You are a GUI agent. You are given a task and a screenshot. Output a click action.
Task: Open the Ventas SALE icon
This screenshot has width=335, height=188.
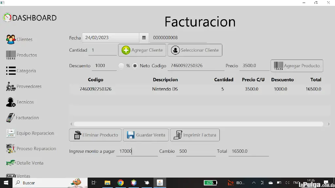click(11, 176)
